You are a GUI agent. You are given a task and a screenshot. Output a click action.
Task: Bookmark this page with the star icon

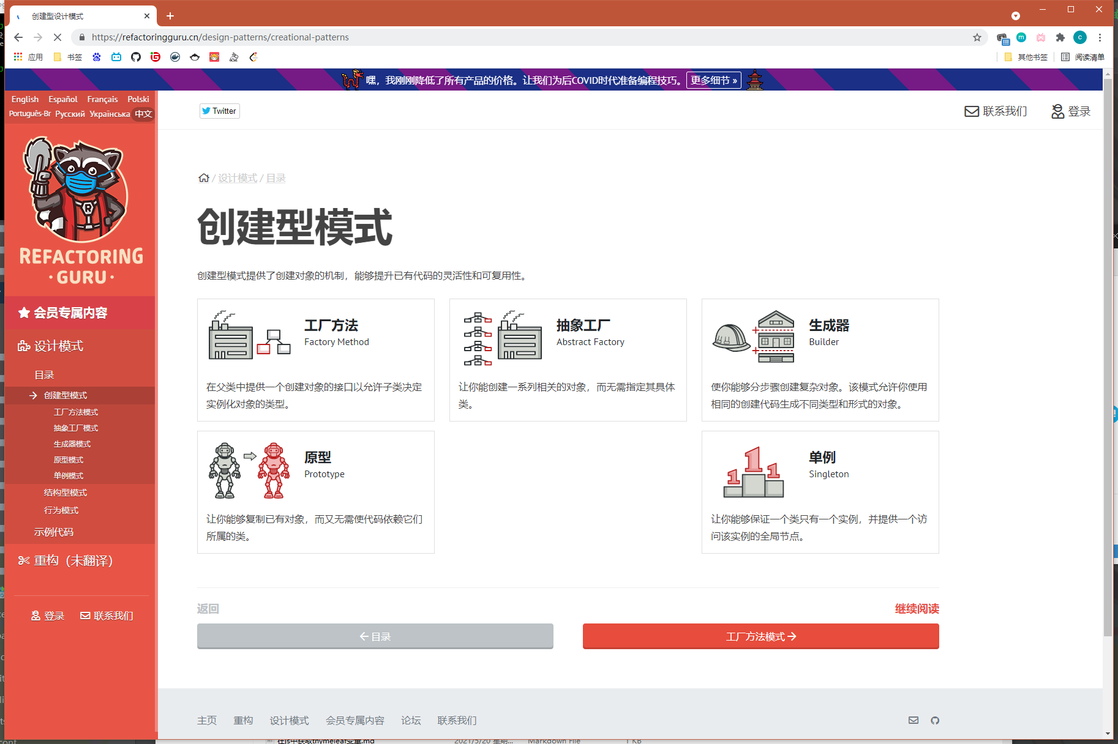pos(977,37)
